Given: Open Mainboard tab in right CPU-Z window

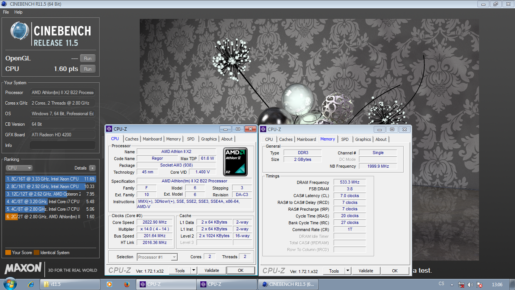Looking at the screenshot, I should click(306, 139).
